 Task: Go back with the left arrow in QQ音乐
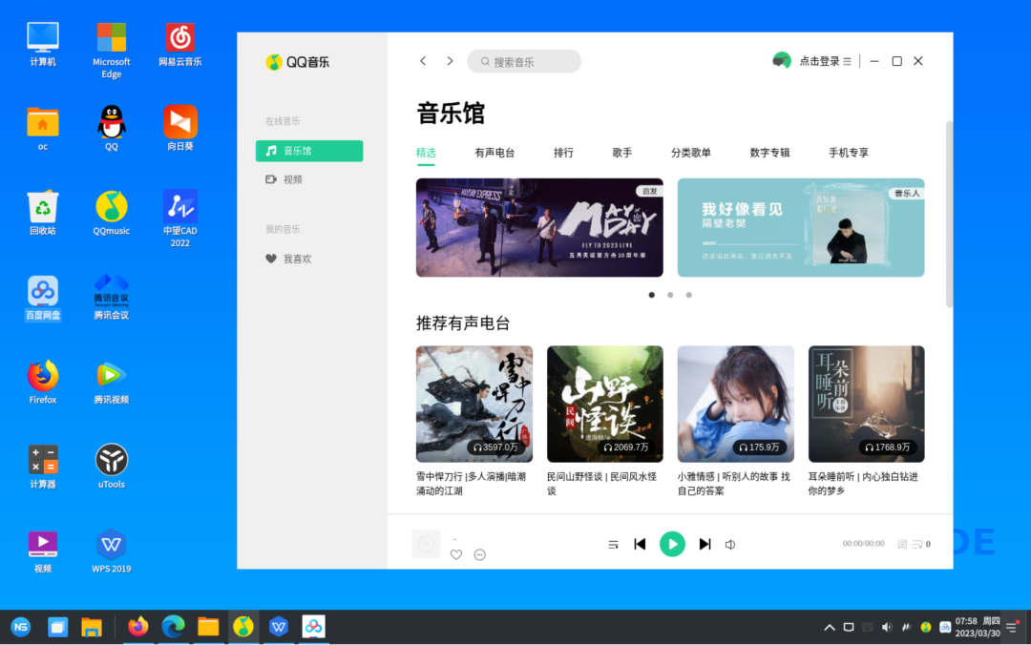[x=423, y=61]
